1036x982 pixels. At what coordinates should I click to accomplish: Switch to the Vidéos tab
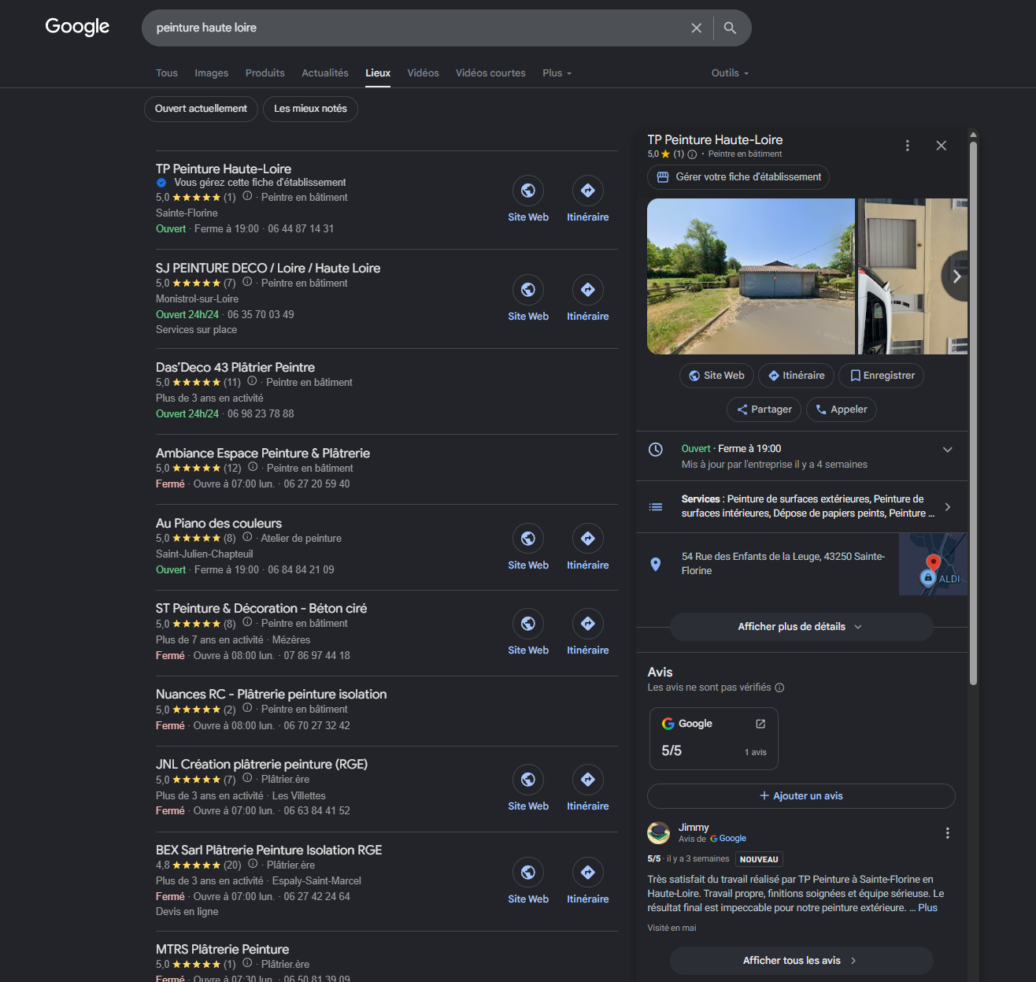tap(424, 73)
